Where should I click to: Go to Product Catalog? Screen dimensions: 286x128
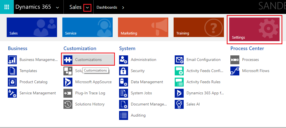pyautogui.click(x=33, y=82)
